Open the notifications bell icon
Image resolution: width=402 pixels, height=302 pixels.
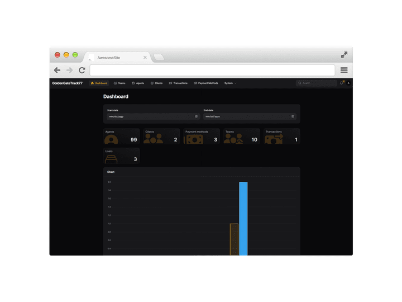[x=342, y=83]
